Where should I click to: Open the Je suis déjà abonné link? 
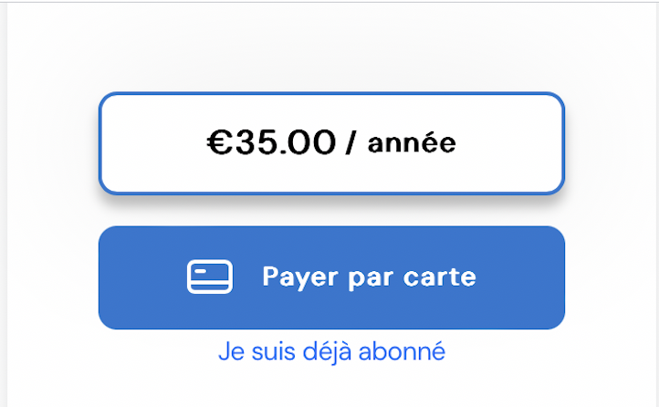coord(331,351)
